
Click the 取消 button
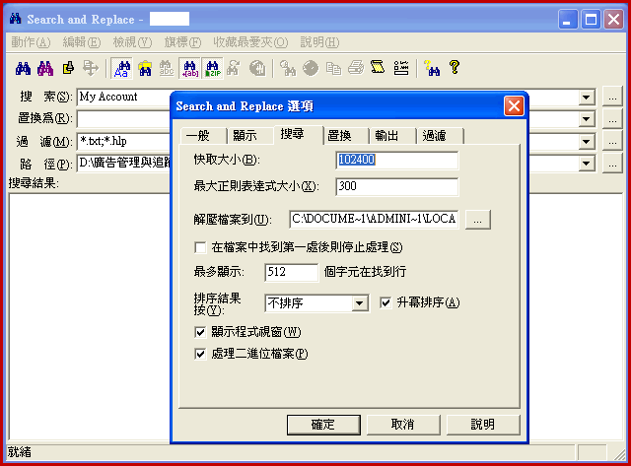point(402,425)
